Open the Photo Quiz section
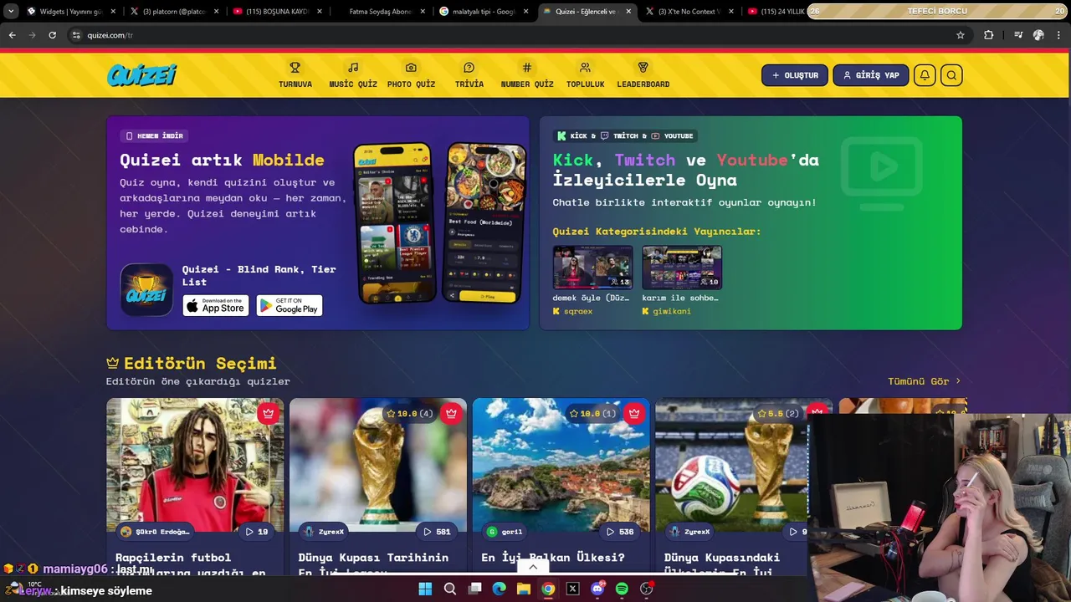The width and height of the screenshot is (1071, 602). [411, 75]
